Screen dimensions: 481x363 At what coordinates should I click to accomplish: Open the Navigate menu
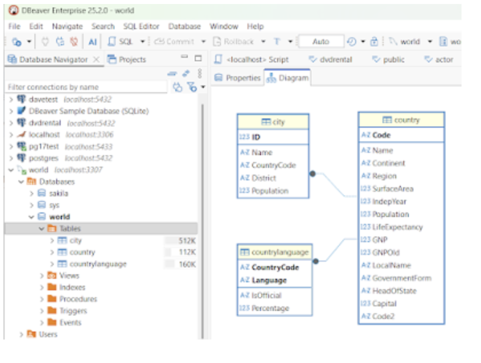click(67, 26)
